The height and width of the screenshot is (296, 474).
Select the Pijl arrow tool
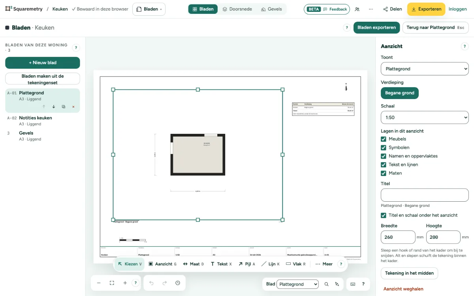point(246,264)
